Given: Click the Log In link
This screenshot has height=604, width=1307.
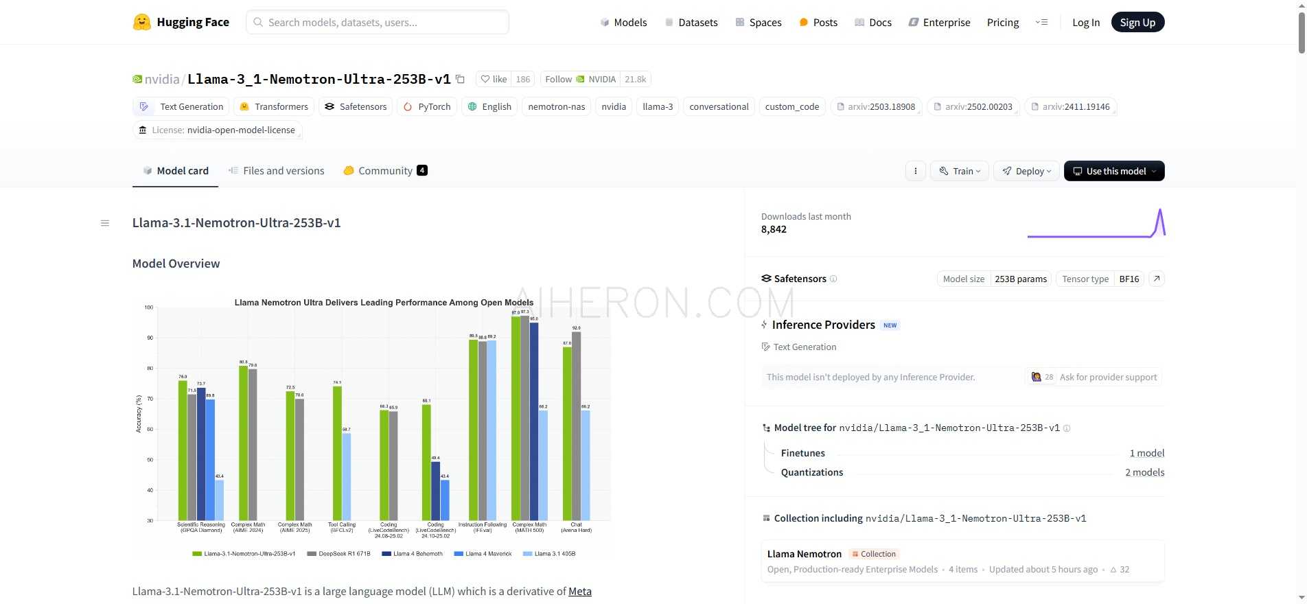Looking at the screenshot, I should [1086, 23].
